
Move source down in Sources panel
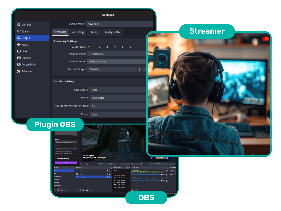coord(90,190)
